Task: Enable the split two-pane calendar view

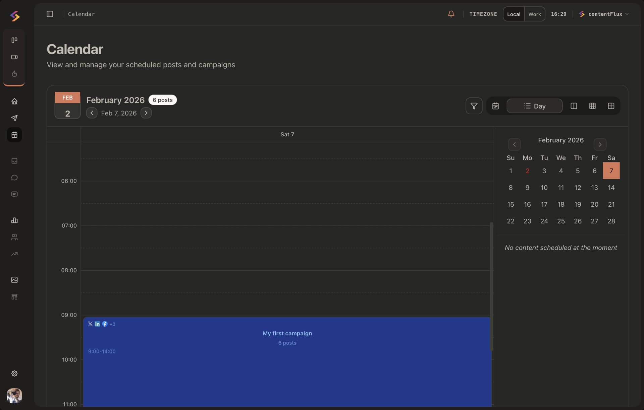Action: 574,106
